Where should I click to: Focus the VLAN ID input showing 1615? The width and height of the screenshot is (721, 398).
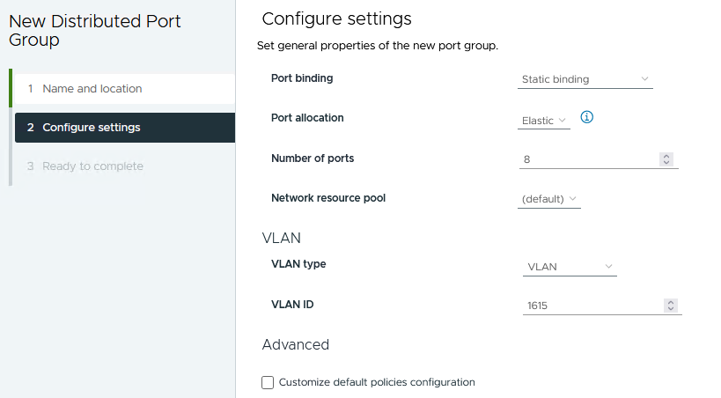point(592,306)
